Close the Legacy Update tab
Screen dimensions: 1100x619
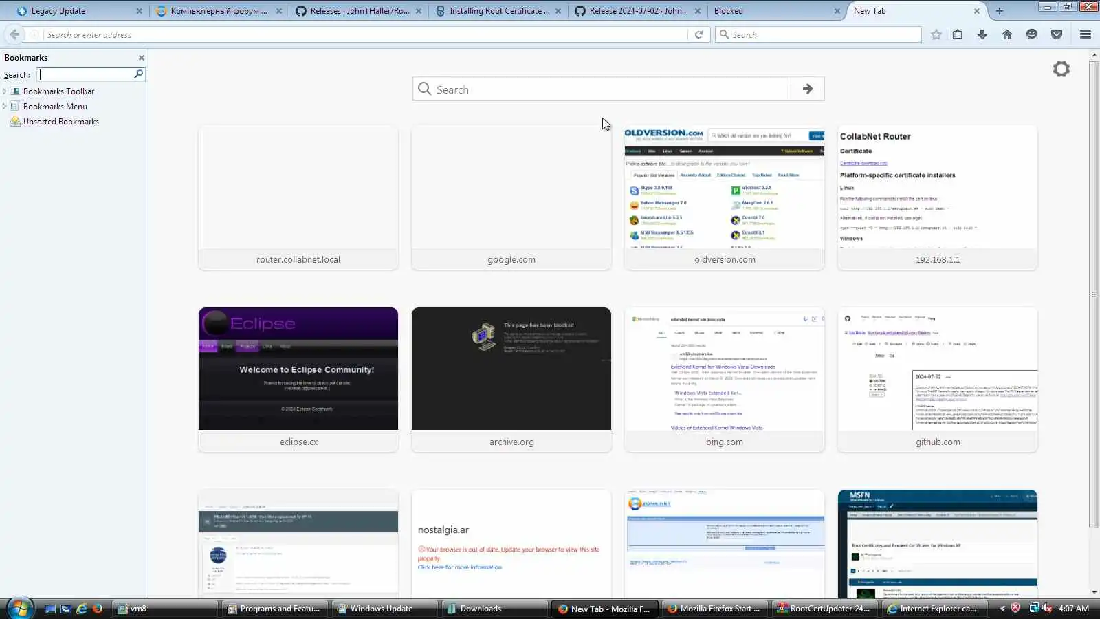[x=140, y=11]
